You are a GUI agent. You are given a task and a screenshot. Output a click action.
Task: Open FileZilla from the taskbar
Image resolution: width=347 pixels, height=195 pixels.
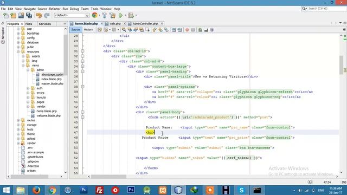pos(99,190)
